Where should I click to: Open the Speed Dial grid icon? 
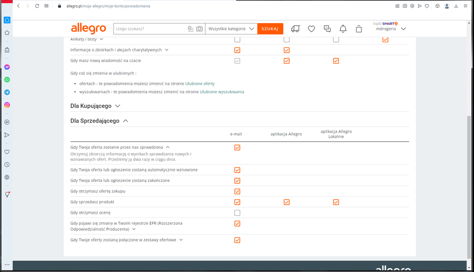tap(46, 6)
